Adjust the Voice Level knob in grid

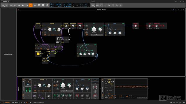[x=157, y=26]
